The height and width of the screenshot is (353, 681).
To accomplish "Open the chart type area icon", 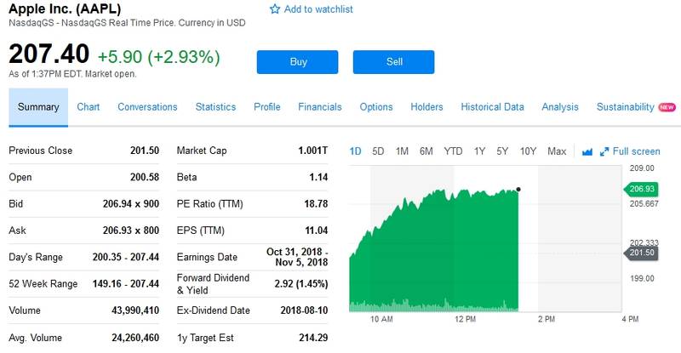I will (x=587, y=151).
